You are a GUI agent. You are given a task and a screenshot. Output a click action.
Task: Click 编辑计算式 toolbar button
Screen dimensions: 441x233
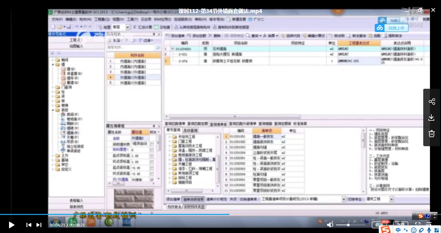point(314,36)
